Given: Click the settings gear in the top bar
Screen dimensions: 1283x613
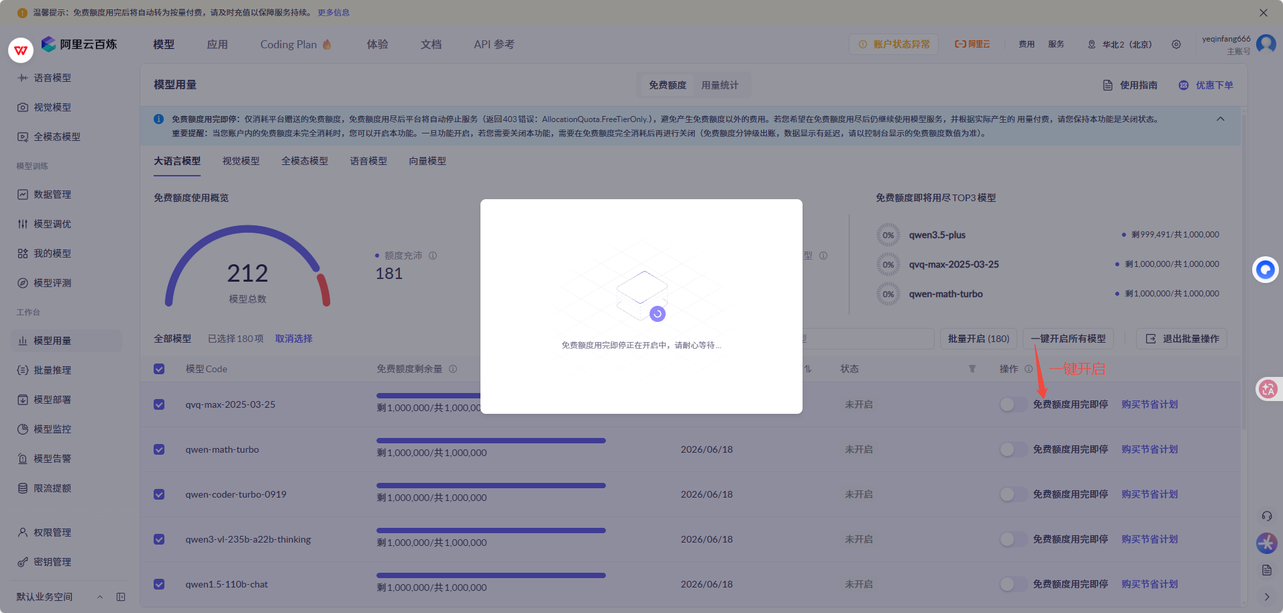Looking at the screenshot, I should 1176,44.
